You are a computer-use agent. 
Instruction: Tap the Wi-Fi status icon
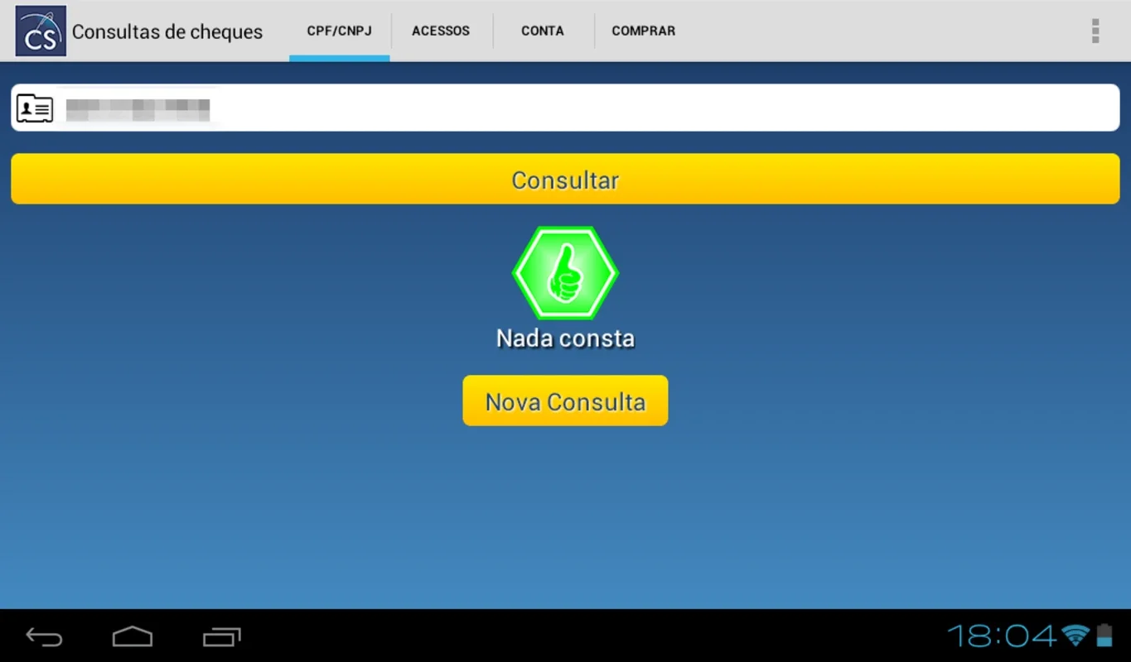pos(1075,636)
